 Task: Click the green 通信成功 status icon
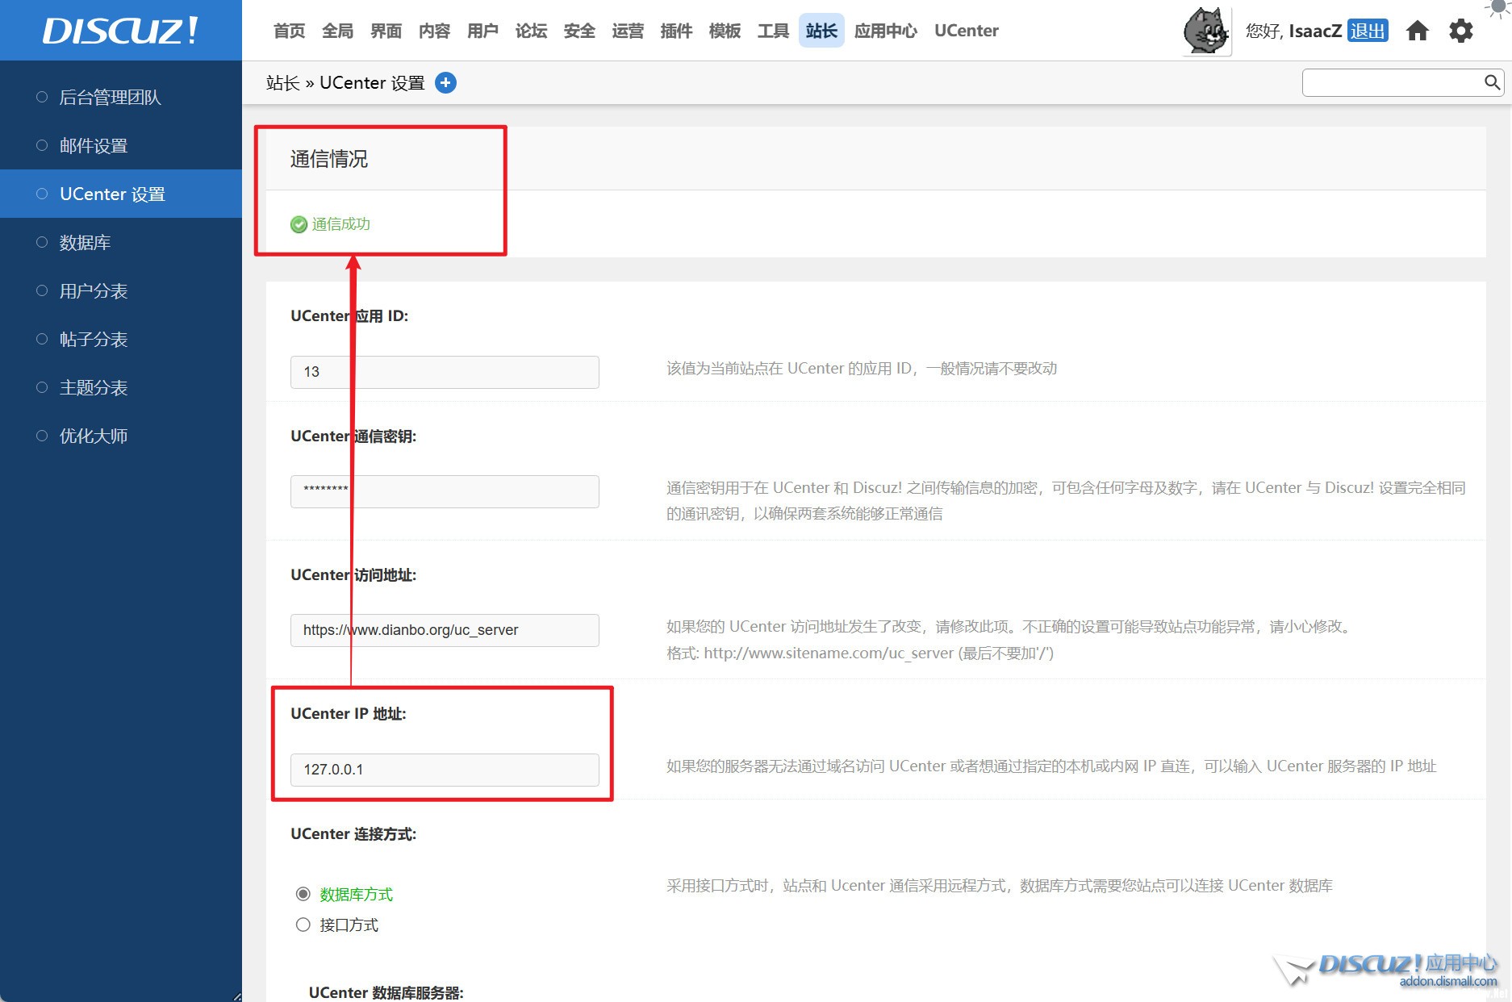point(299,224)
